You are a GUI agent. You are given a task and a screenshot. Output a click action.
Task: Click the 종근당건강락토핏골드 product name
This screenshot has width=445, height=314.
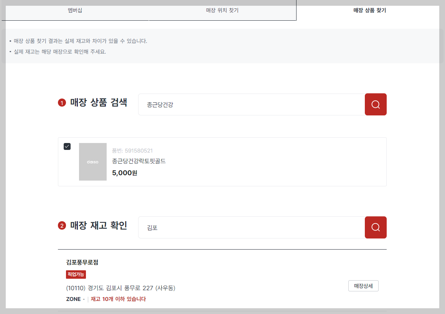point(139,161)
